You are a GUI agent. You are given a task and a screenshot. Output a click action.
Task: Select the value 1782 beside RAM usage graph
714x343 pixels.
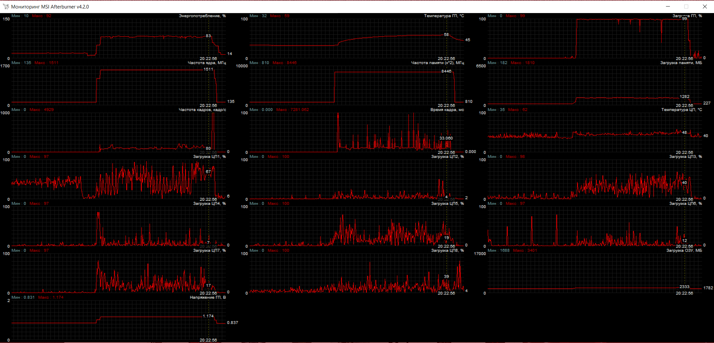click(708, 288)
